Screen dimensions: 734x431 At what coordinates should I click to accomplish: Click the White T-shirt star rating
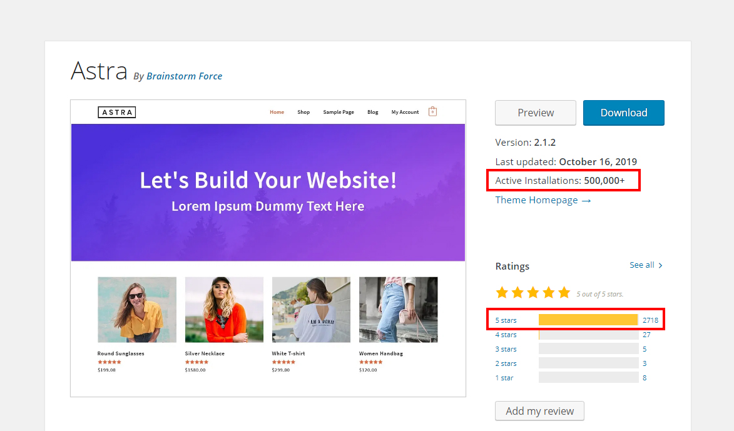tap(283, 362)
